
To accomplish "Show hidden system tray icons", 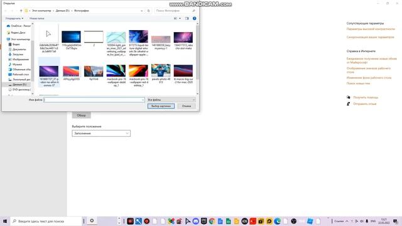I will point(347,221).
